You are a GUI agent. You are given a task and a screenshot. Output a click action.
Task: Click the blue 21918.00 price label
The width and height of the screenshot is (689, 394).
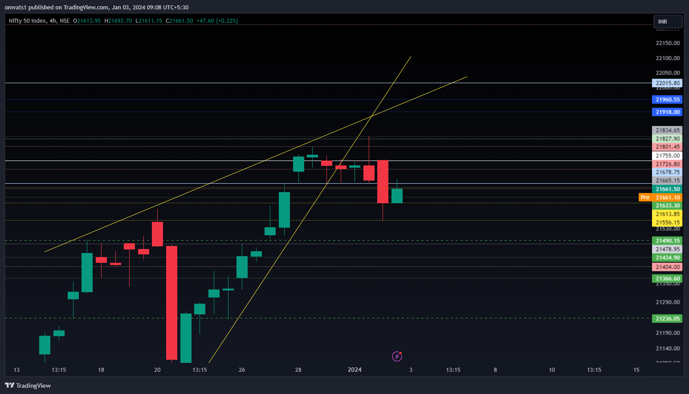click(667, 112)
